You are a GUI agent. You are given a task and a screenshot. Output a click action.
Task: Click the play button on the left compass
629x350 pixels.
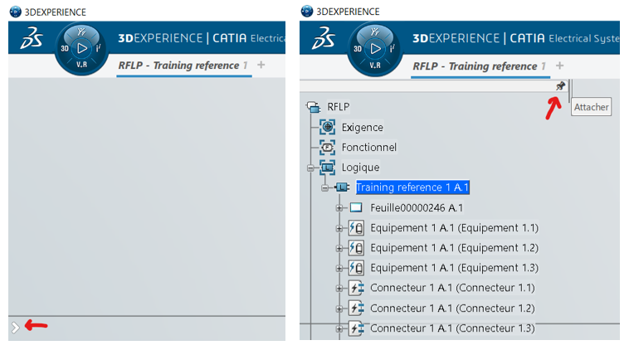point(82,49)
